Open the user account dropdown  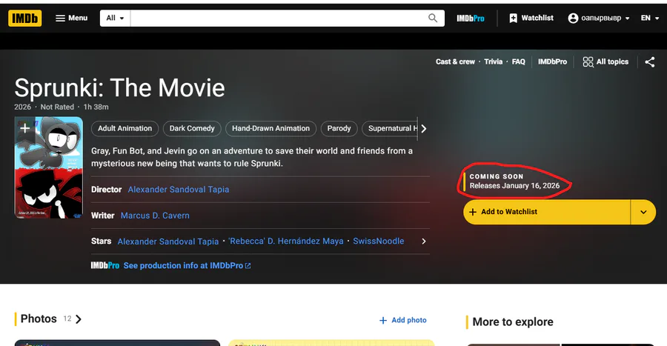pos(599,19)
